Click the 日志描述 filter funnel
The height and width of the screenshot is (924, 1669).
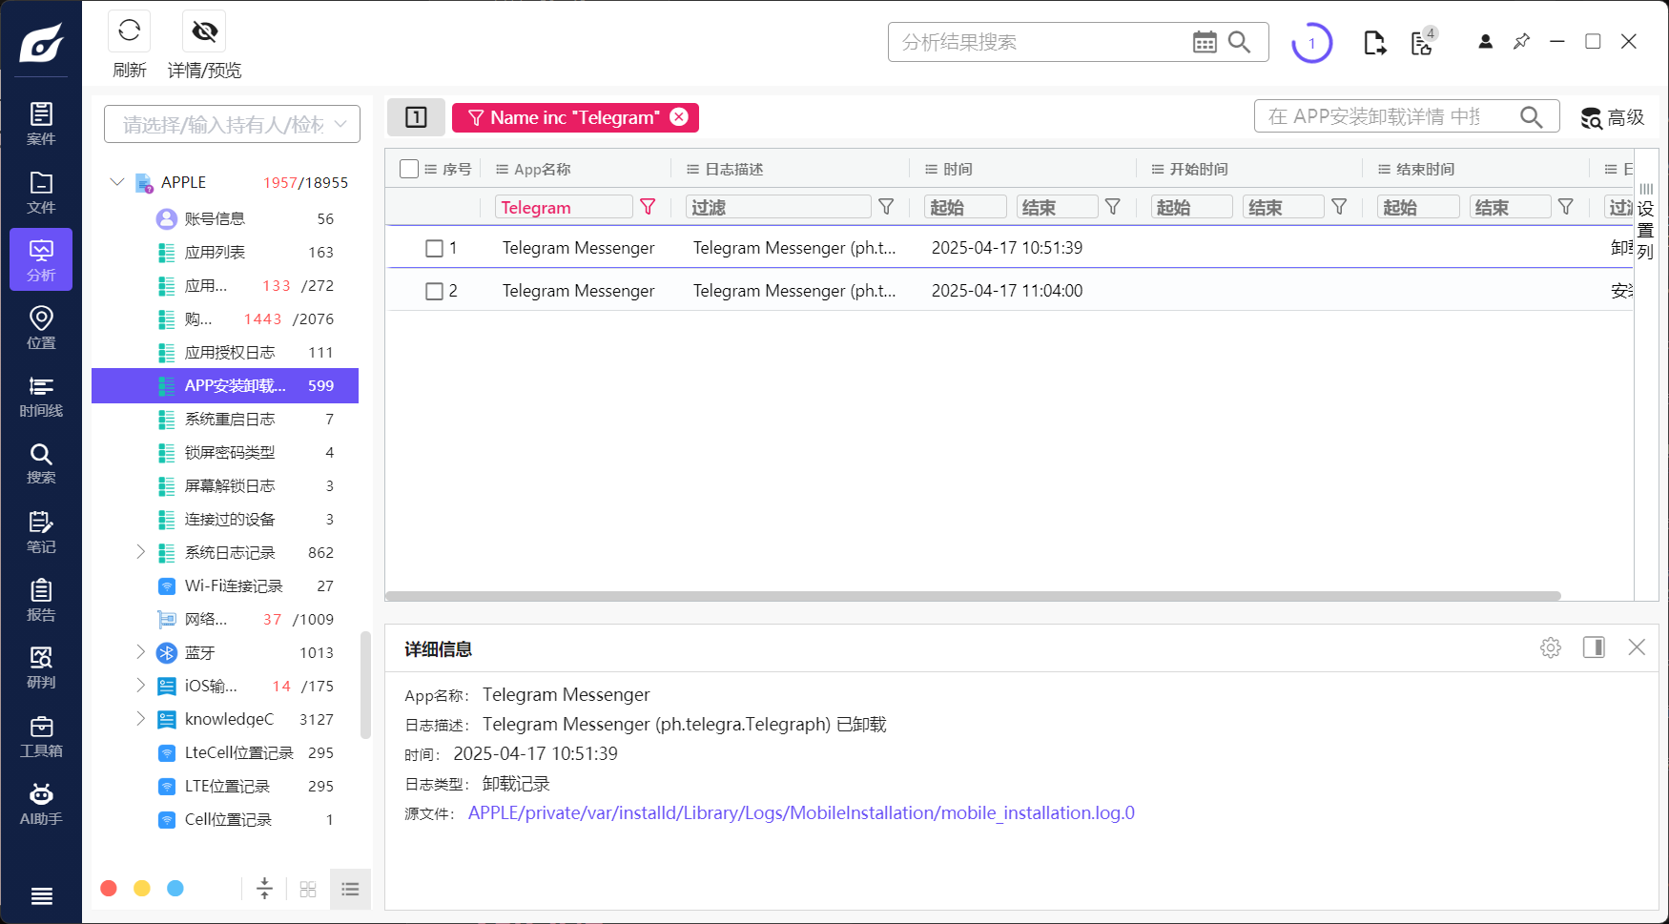tap(886, 207)
